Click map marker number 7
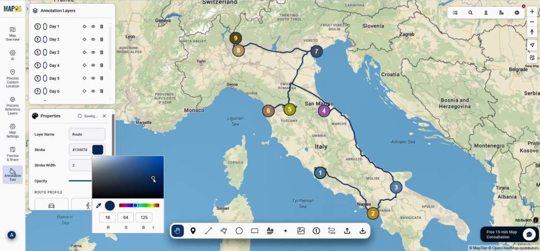 coord(316,52)
